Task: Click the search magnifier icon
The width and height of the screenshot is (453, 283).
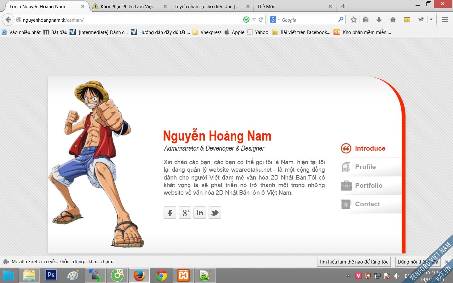Action: point(341,19)
